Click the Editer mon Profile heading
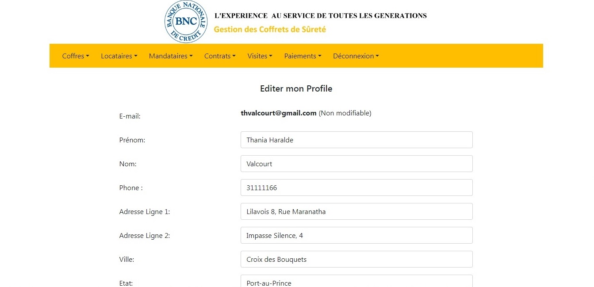The image size is (594, 287). point(296,88)
